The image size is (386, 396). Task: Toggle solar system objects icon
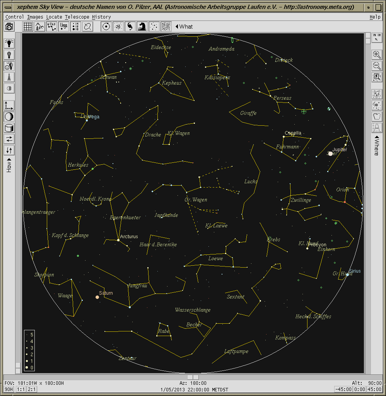(x=106, y=27)
